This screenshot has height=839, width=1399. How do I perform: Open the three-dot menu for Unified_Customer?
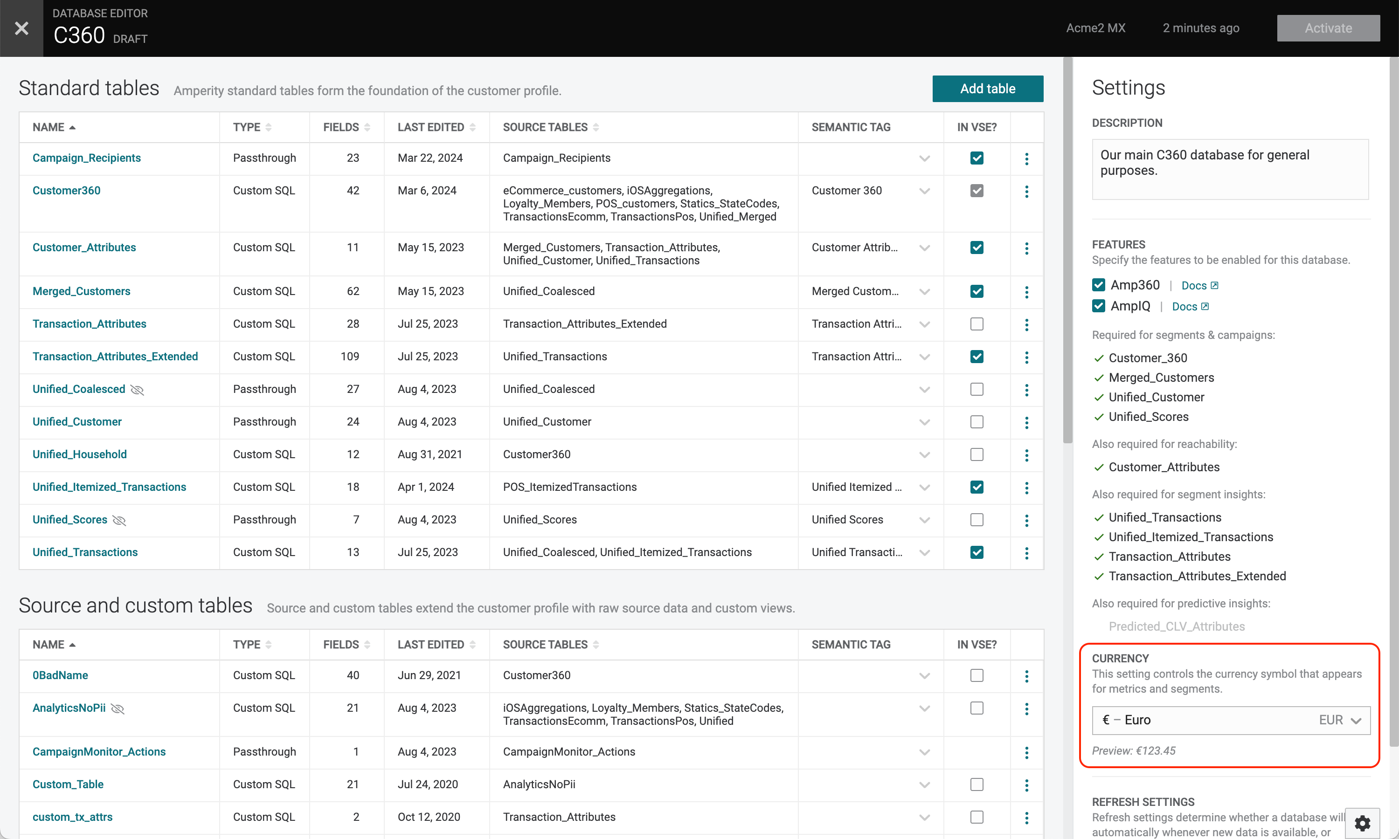point(1026,422)
